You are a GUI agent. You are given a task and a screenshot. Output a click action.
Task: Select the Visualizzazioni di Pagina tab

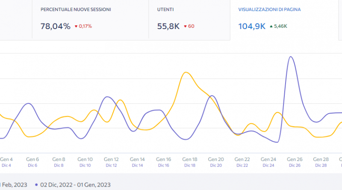tap(268, 9)
